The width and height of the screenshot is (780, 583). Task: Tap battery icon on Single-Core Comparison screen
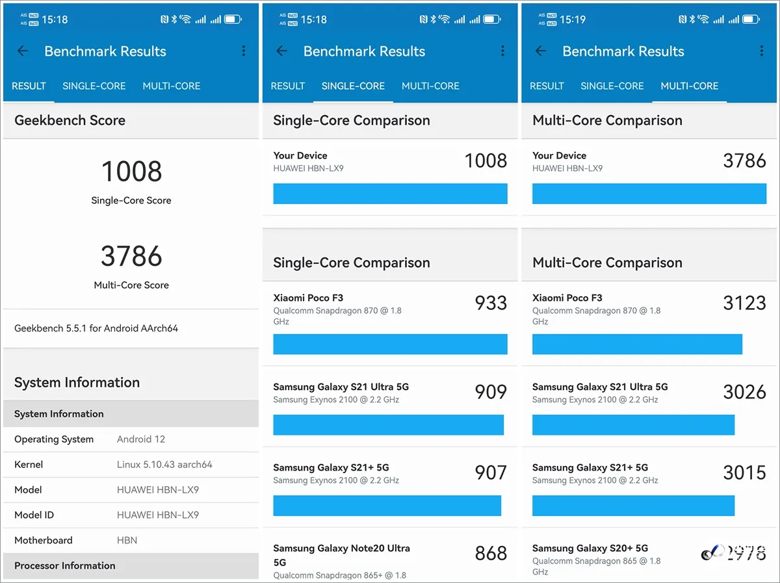pyautogui.click(x=492, y=19)
